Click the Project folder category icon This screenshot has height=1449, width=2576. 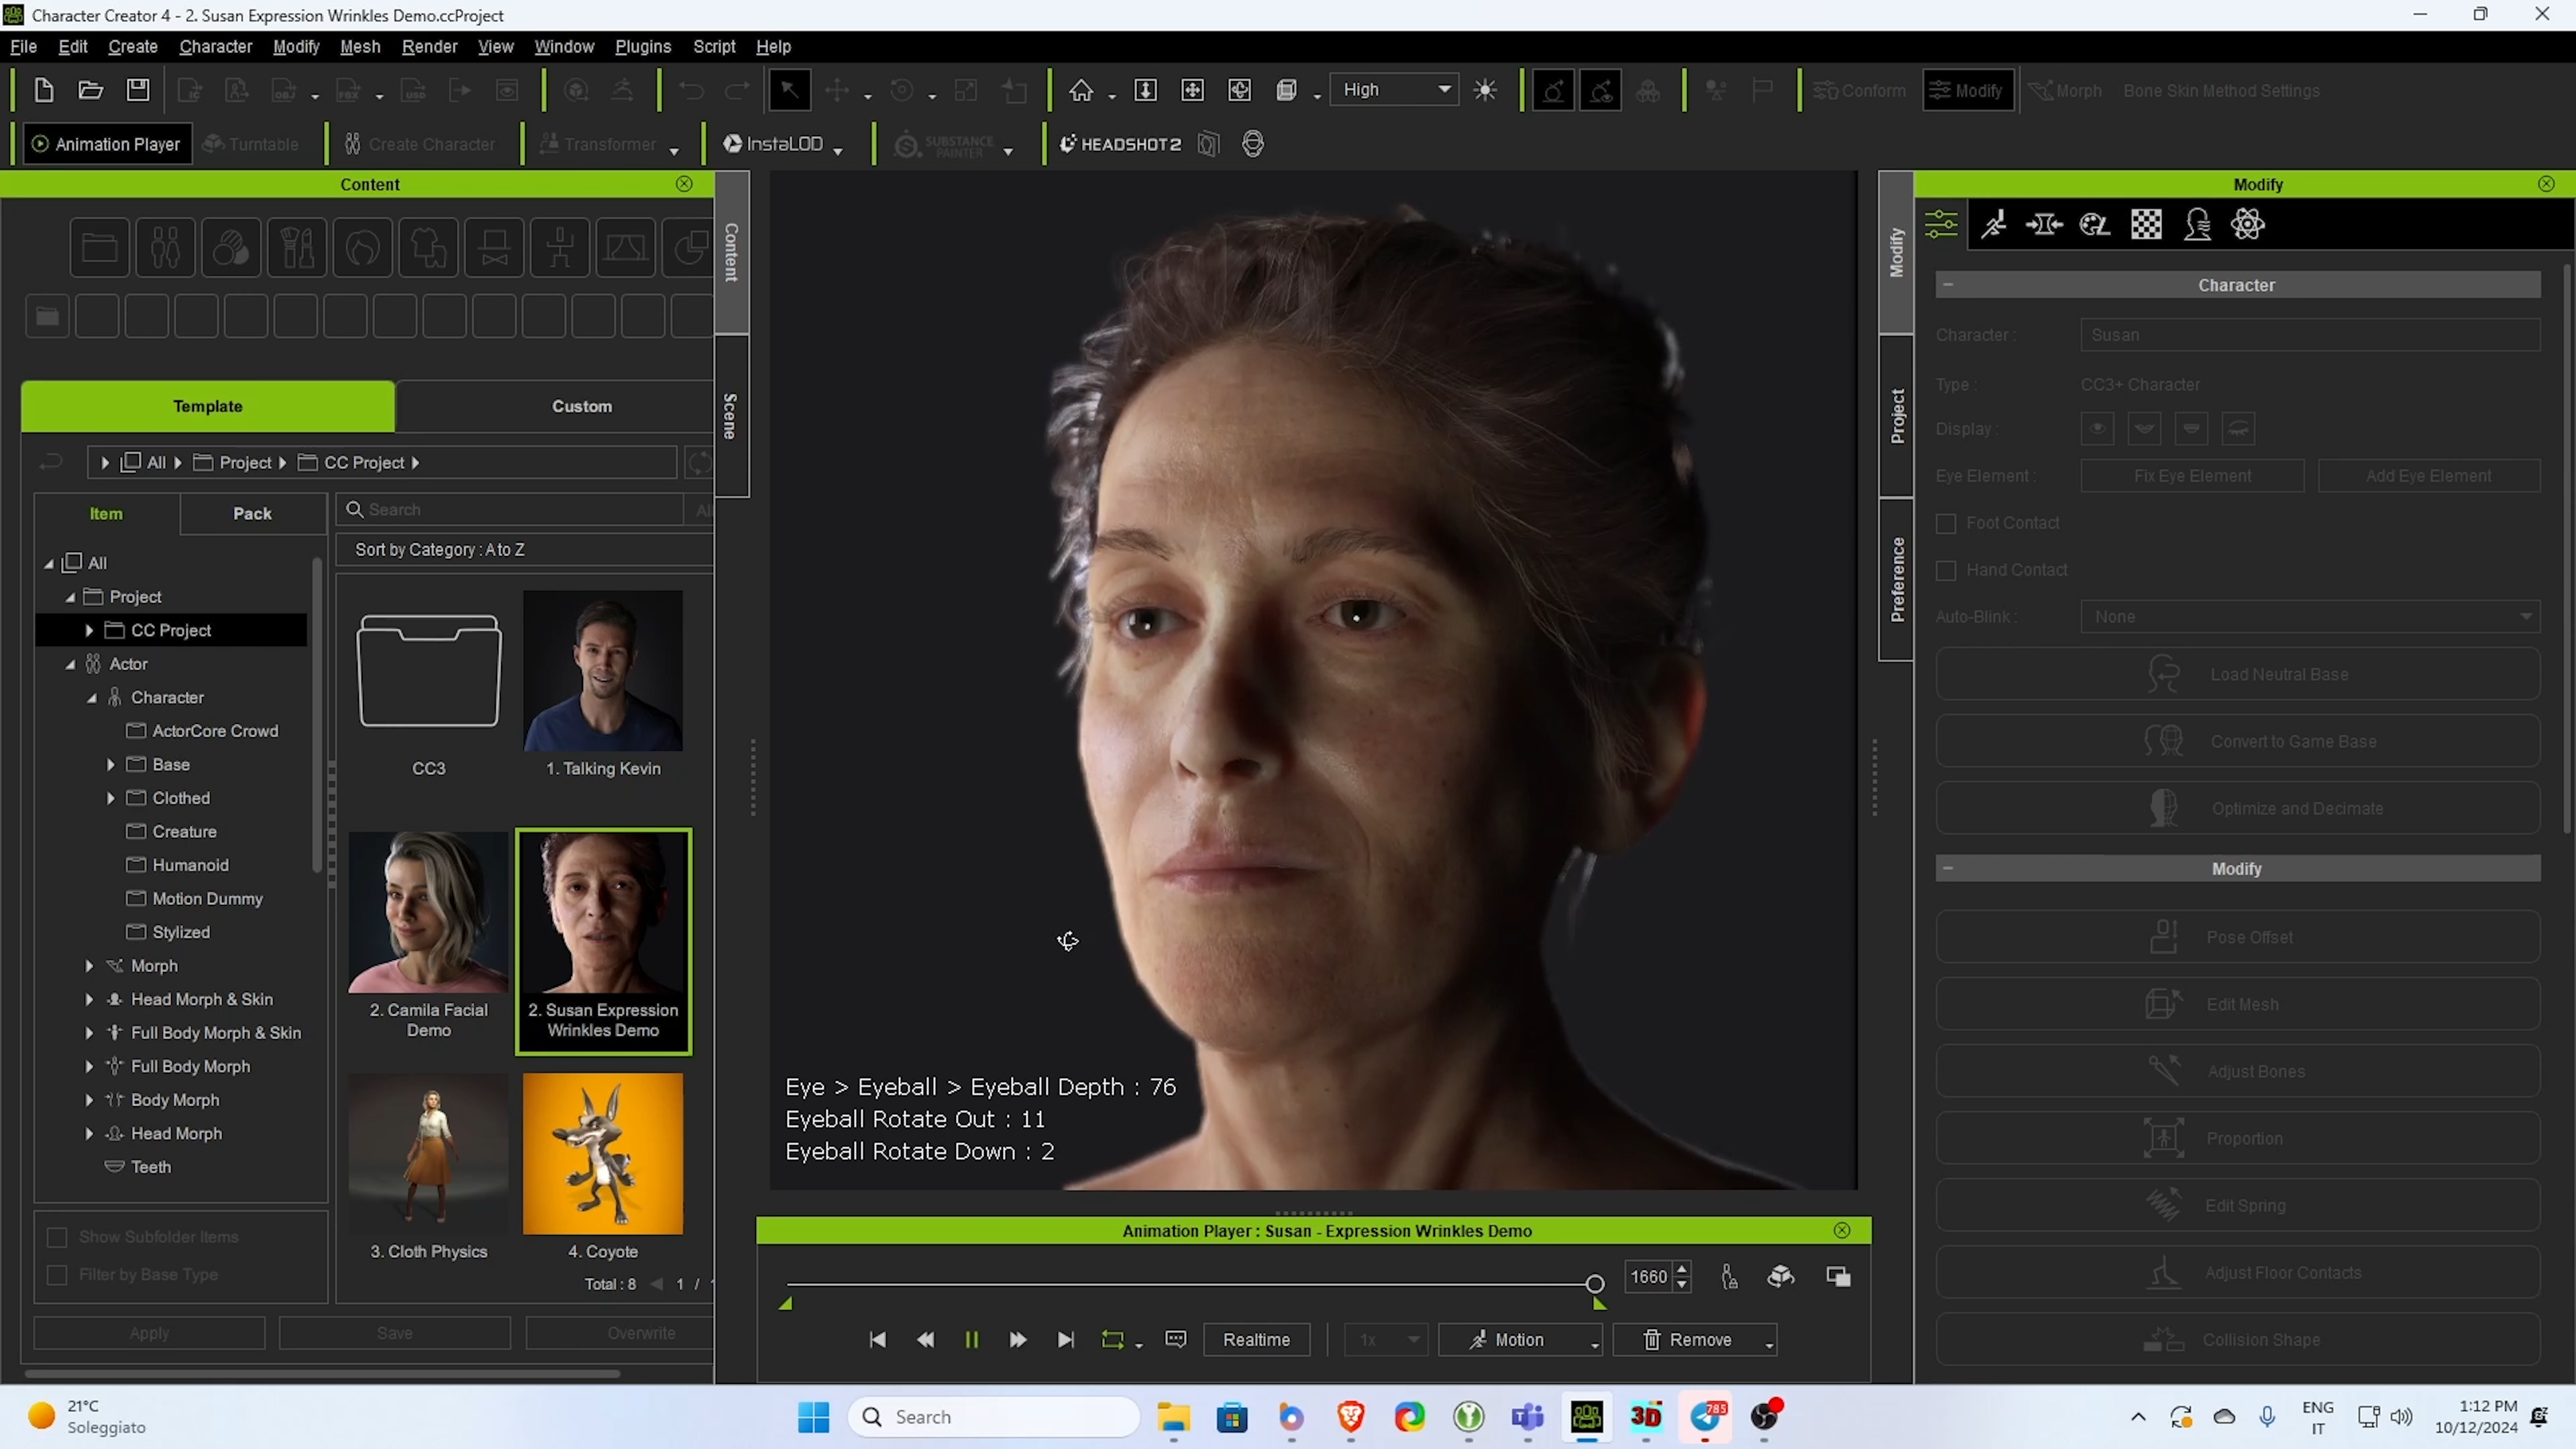click(x=99, y=247)
